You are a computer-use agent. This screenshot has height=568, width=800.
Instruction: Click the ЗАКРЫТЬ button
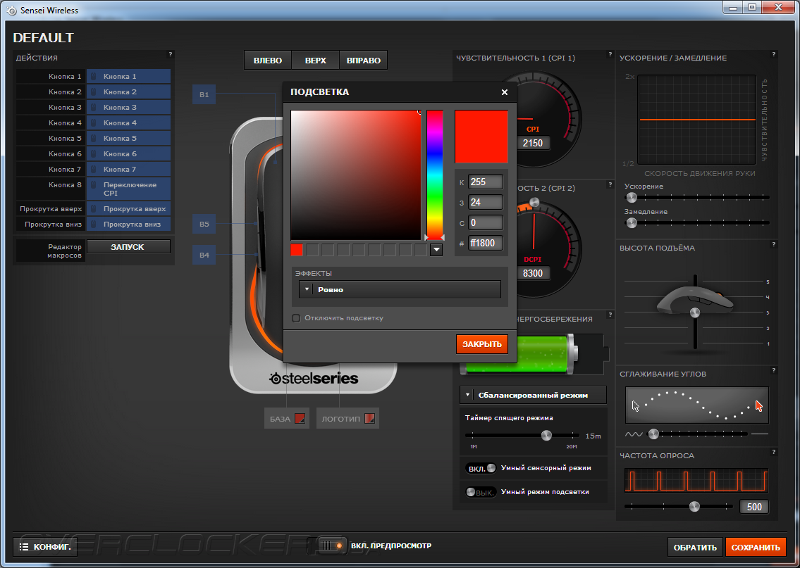482,344
